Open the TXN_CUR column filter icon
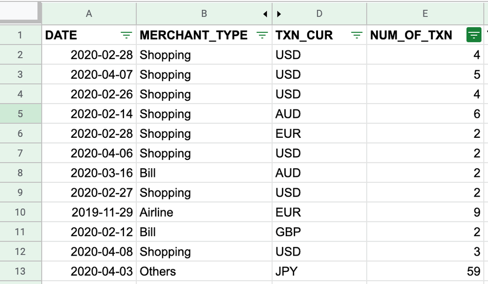The image size is (488, 284). [357, 35]
